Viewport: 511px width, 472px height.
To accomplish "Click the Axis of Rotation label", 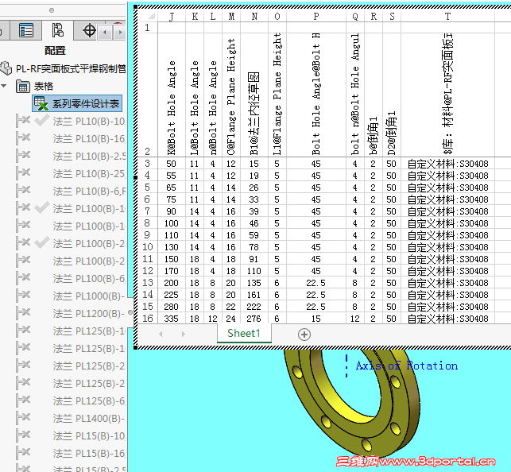I will pos(407,366).
